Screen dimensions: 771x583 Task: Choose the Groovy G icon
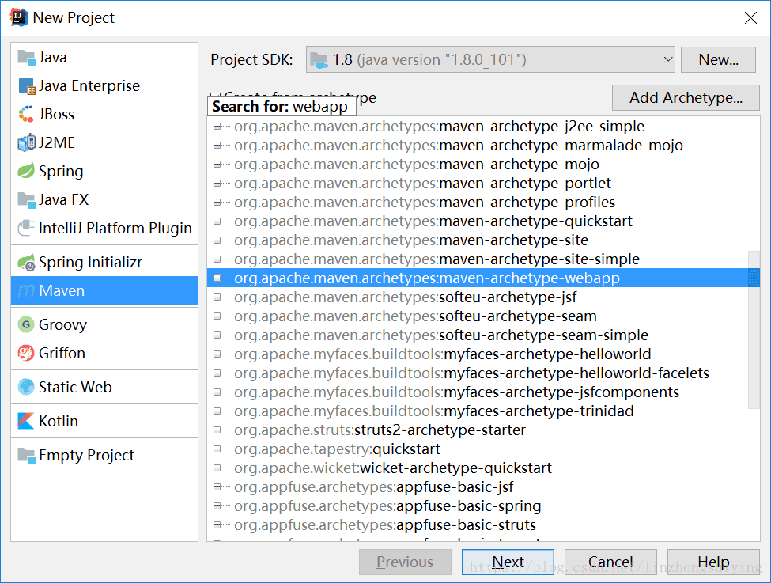coord(26,324)
